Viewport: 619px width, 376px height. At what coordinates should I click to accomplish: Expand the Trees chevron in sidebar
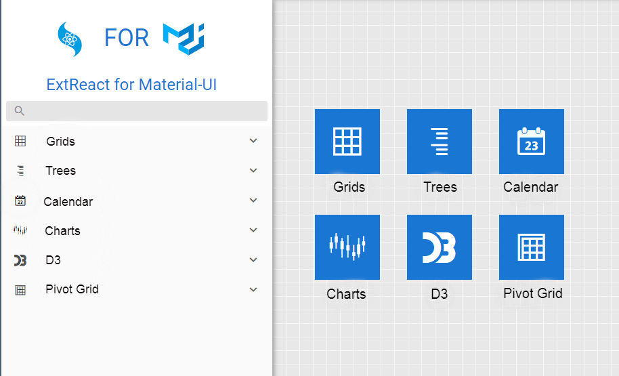(253, 170)
